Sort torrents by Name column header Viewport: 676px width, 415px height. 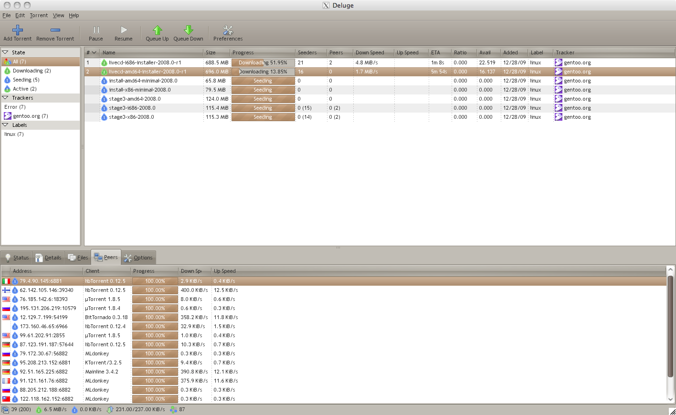tap(151, 52)
